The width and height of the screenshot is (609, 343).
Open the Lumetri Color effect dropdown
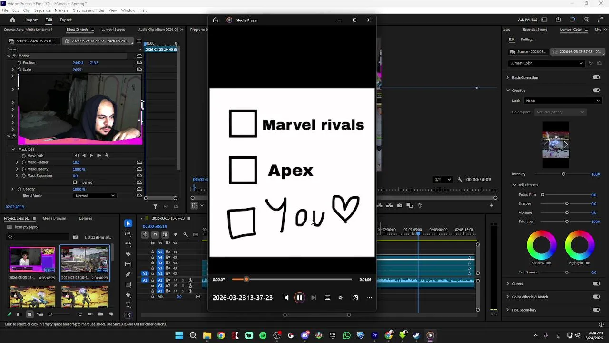click(546, 63)
